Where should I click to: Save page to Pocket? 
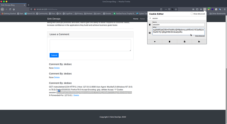[x=169, y=9]
